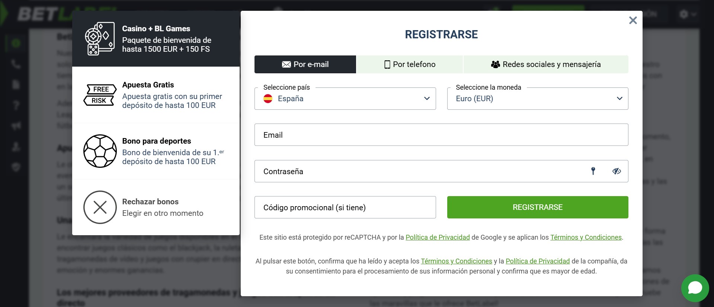Open the settings gear in header
The height and width of the screenshot is (307, 714).
[684, 14]
